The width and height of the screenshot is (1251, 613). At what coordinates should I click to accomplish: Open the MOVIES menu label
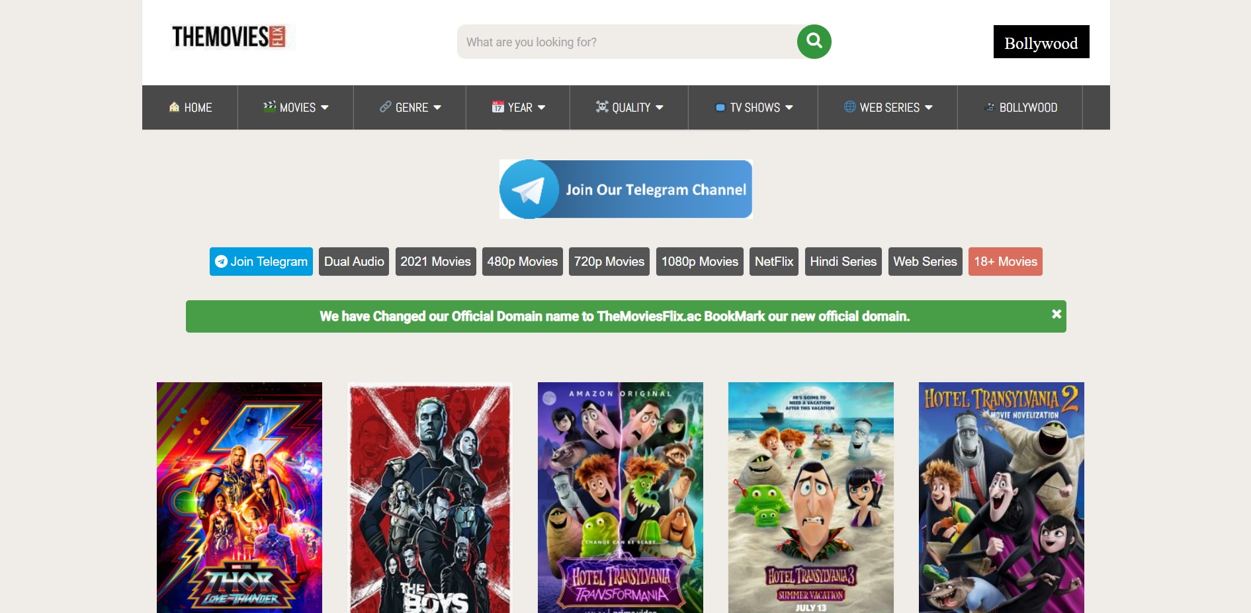coord(298,108)
